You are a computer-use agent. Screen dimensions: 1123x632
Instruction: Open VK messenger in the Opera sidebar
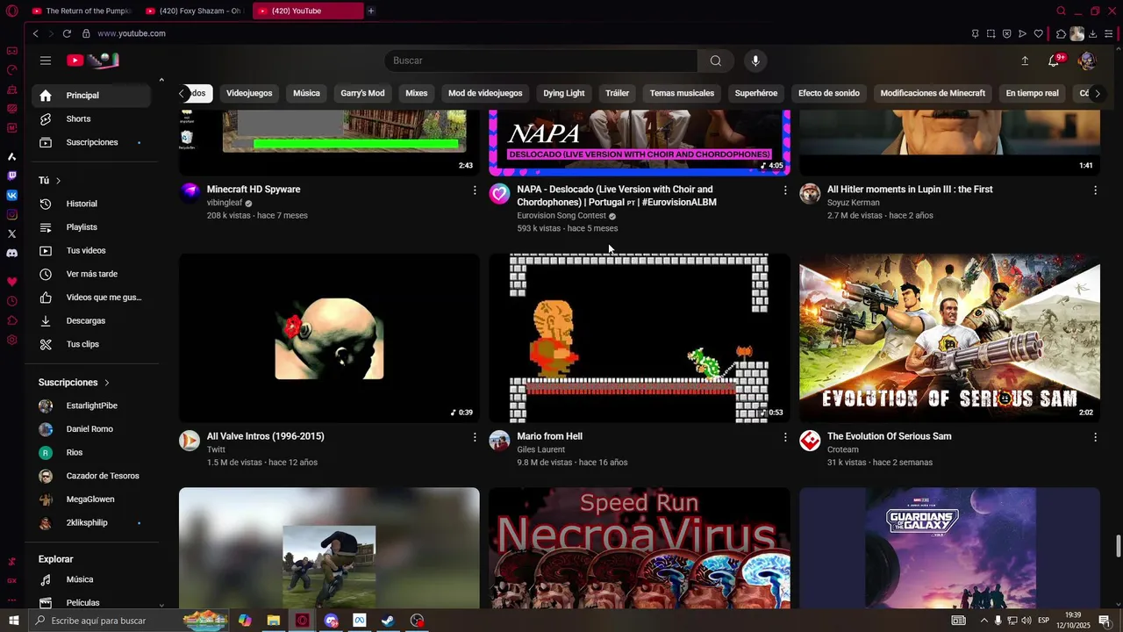[11, 195]
